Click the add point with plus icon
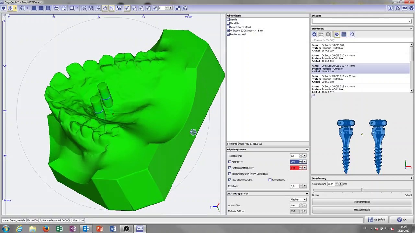The image size is (415, 233). coord(112,8)
